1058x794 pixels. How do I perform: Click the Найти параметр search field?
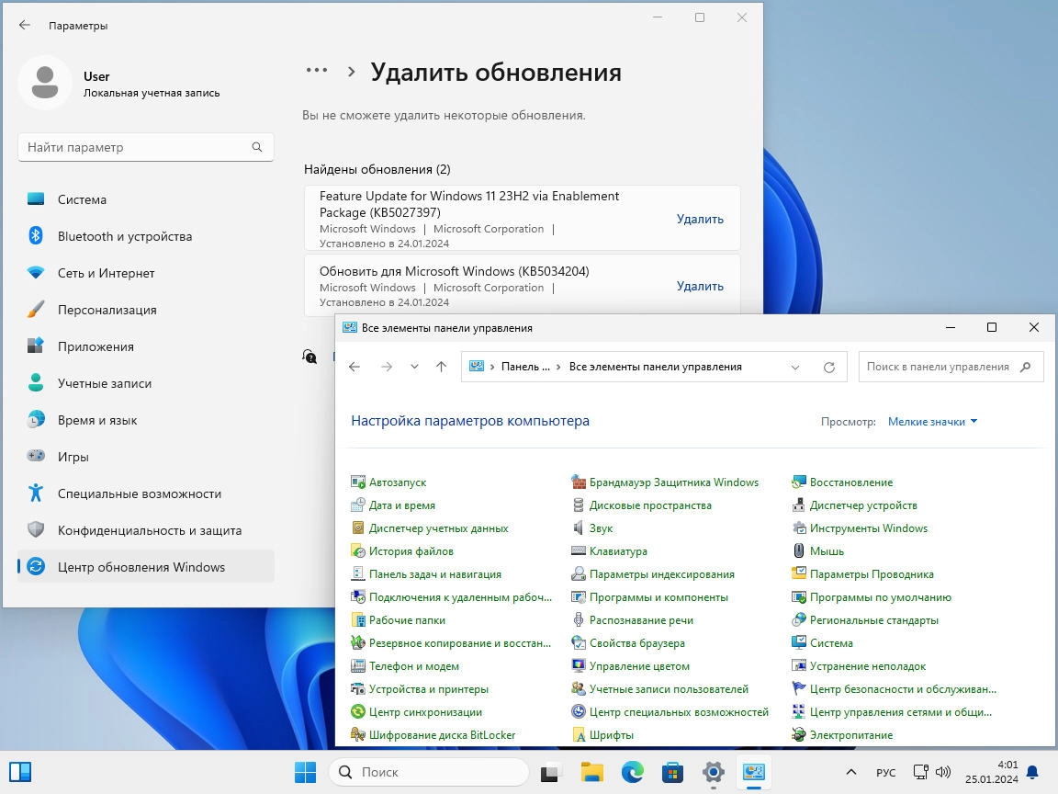click(x=146, y=147)
